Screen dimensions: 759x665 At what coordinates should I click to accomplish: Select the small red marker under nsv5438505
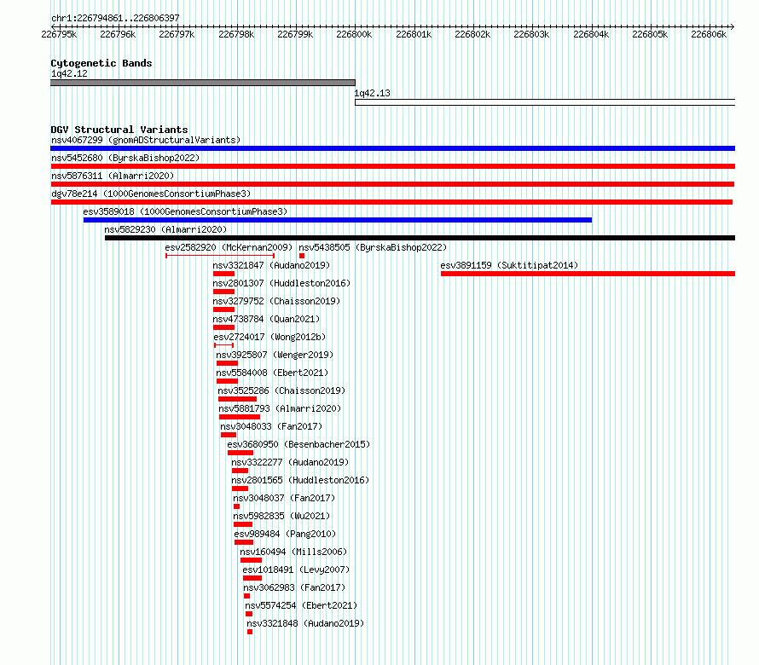(302, 256)
